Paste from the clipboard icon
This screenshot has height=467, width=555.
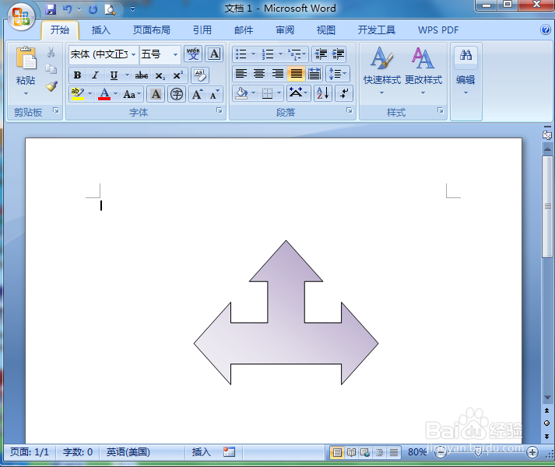(26, 58)
